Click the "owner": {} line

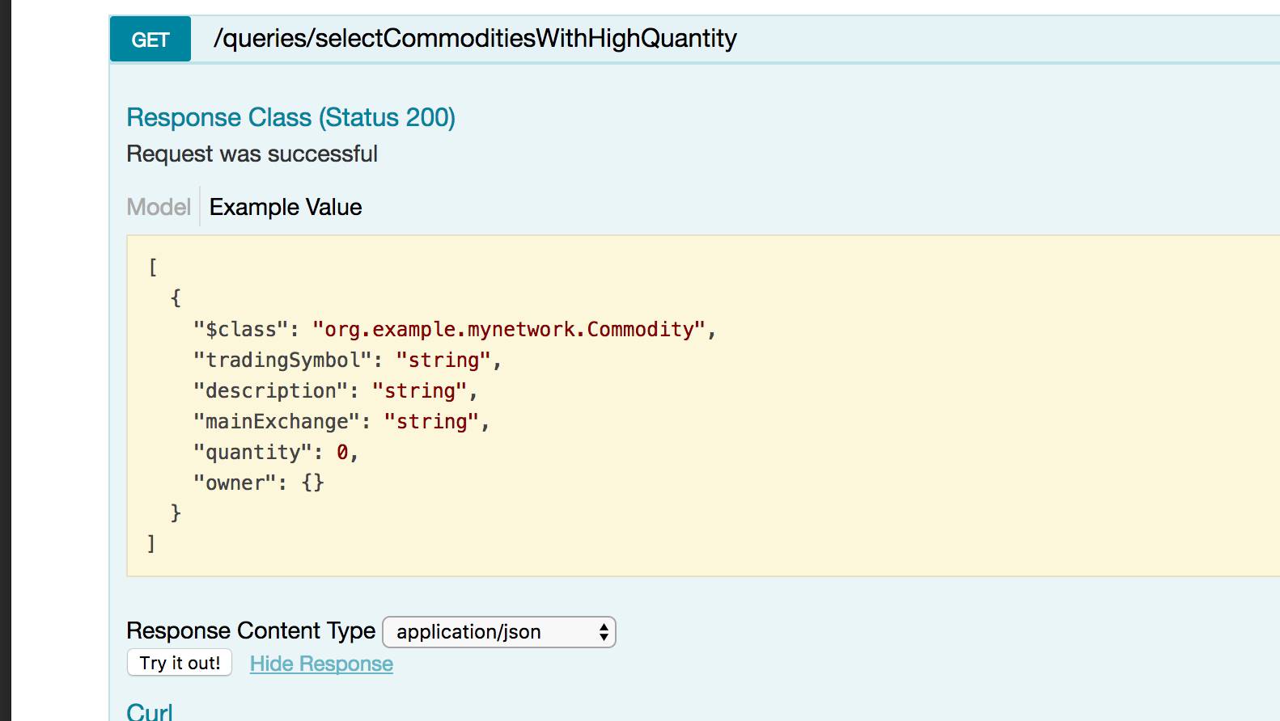click(x=259, y=483)
